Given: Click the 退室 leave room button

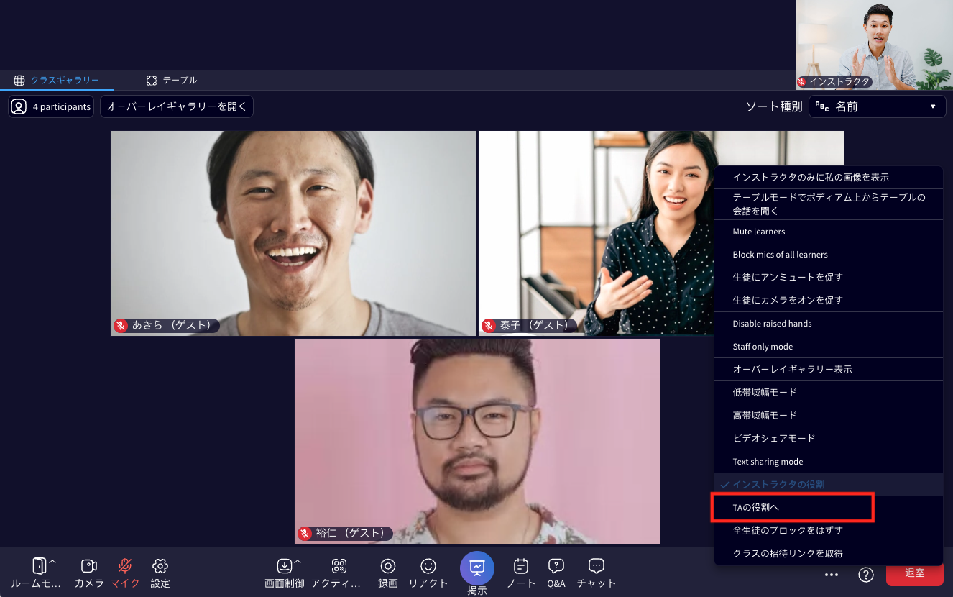Looking at the screenshot, I should tap(914, 573).
